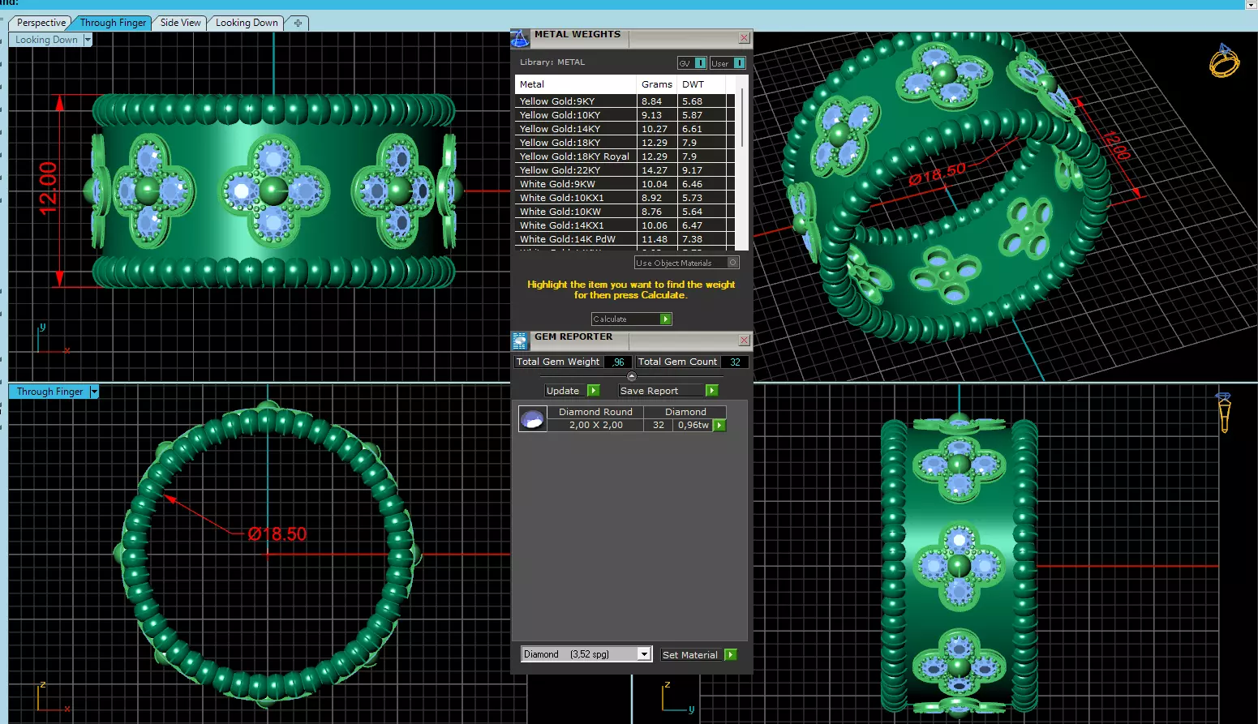Toggle the User library switch

(740, 63)
